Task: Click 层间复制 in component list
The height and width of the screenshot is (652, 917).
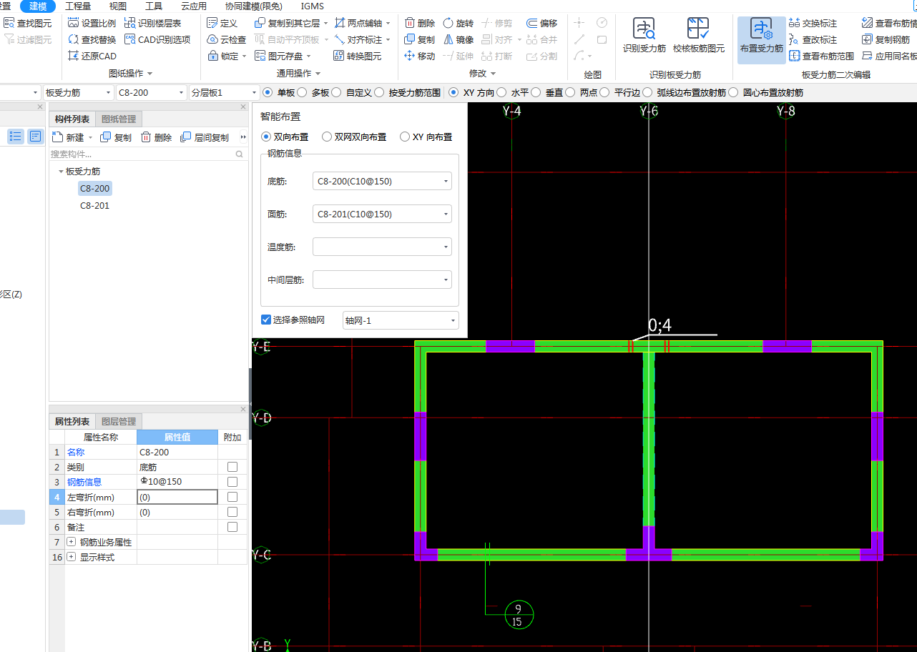Action: click(205, 137)
